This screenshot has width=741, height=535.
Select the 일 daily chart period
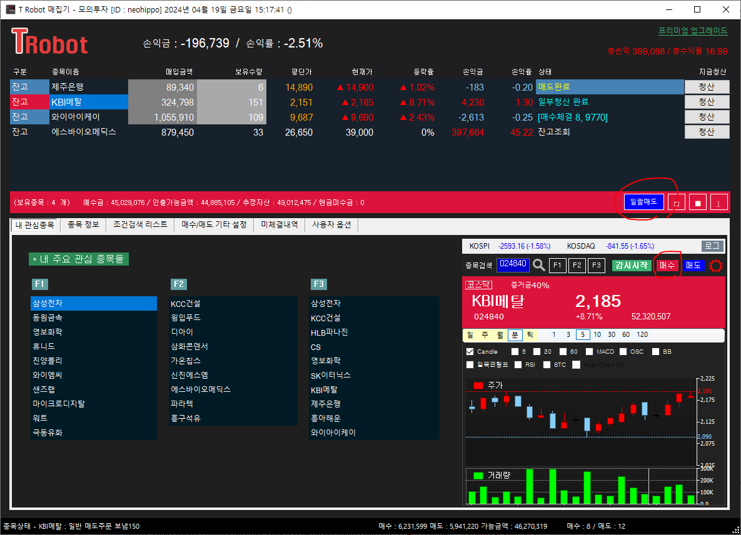tap(470, 335)
